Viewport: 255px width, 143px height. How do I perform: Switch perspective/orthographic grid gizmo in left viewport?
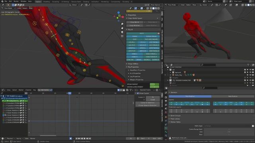point(122,36)
